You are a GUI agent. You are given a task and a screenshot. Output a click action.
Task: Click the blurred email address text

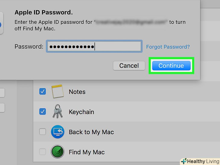131,22
